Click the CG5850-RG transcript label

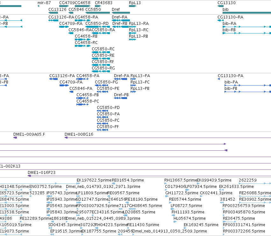(103, 68)
